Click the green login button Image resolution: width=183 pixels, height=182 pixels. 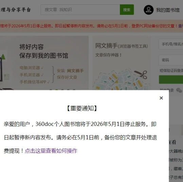click(171, 79)
